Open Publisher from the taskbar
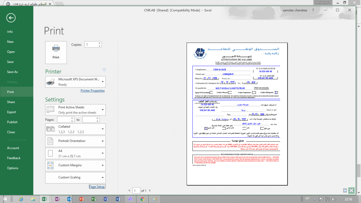 tap(94, 199)
